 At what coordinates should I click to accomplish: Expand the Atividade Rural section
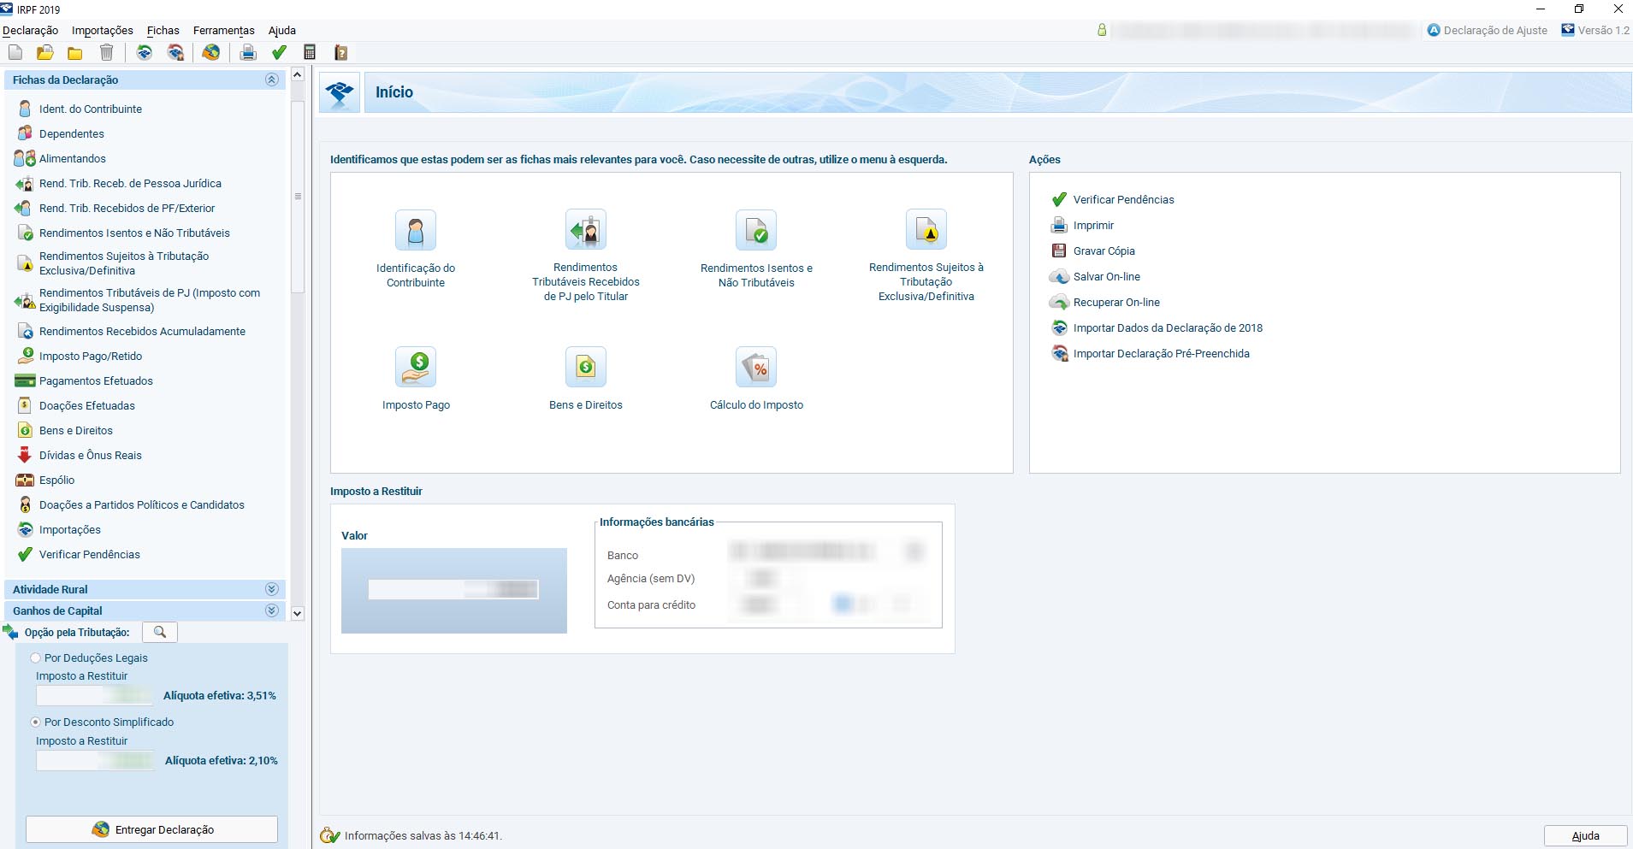tap(272, 589)
